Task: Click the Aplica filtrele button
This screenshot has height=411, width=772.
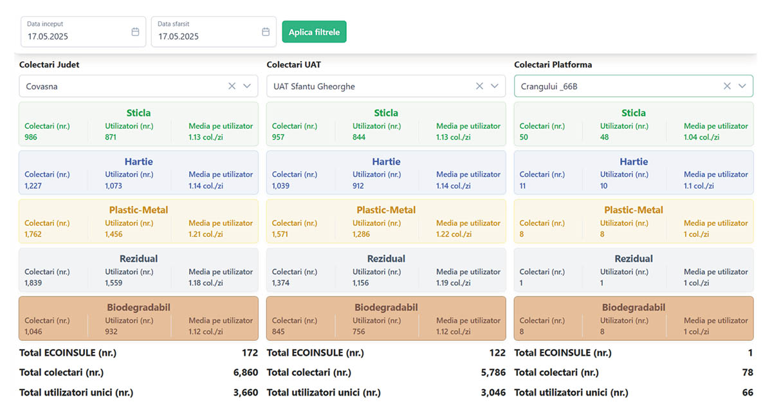Action: pos(314,32)
